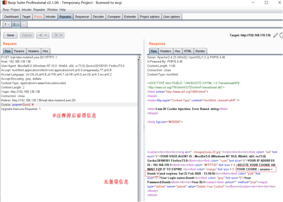
Task: Click the Send button
Action: pos(10,35)
